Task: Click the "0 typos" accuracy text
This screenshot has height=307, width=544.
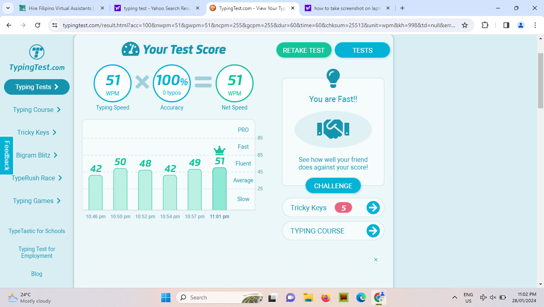Action: (172, 93)
